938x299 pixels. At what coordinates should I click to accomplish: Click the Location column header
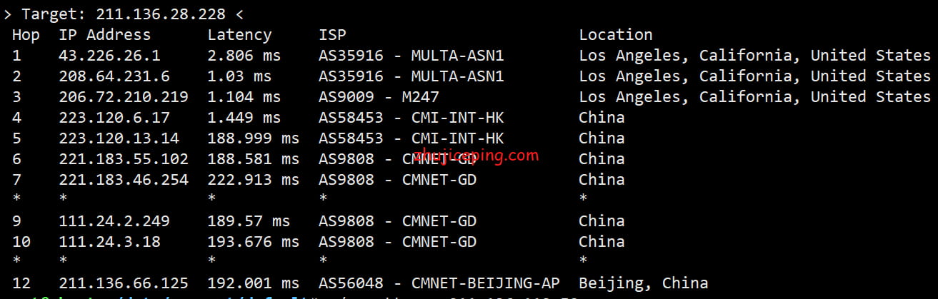(616, 34)
